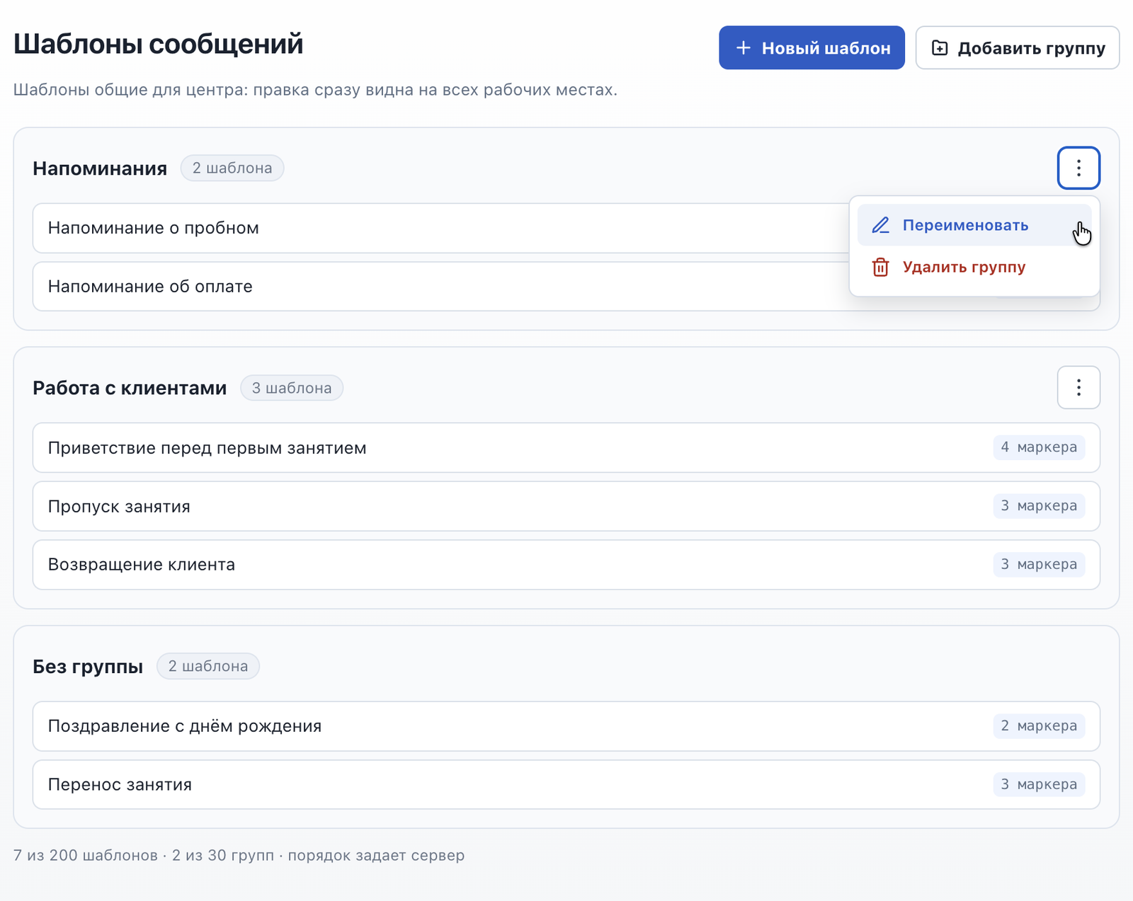Click 2 шаблона badge beside Напоминания

232,168
